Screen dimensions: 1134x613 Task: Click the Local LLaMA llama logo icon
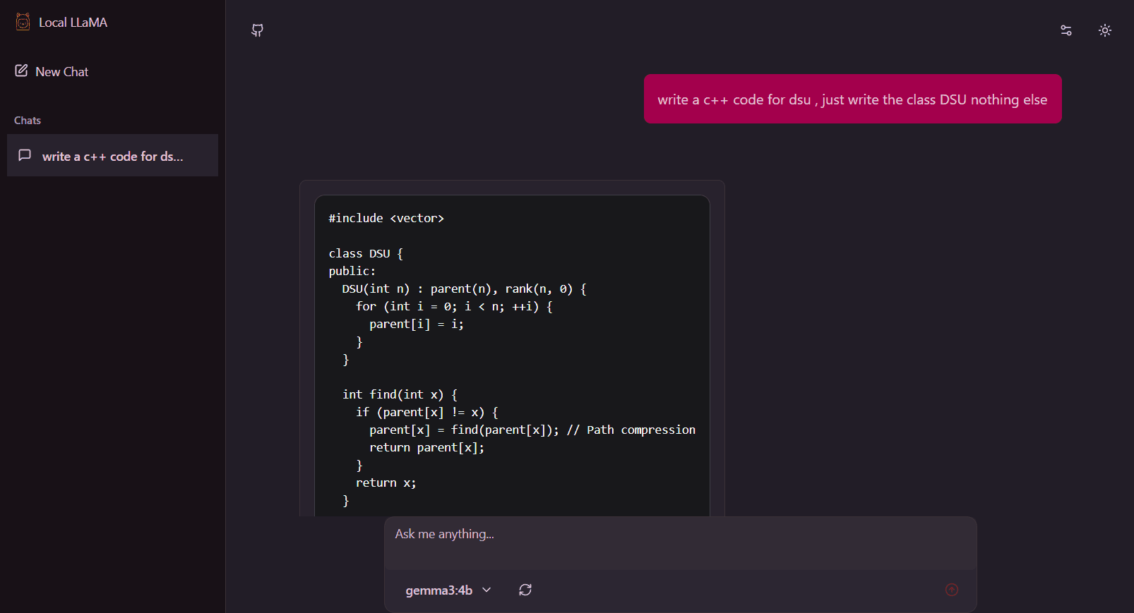23,22
